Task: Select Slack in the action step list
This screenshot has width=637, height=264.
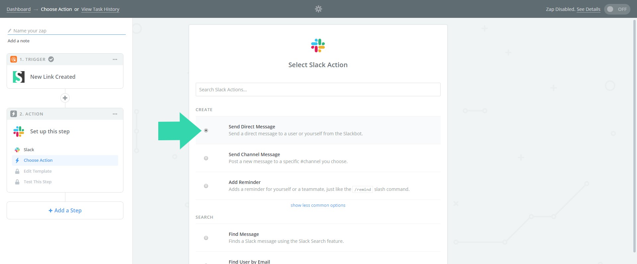Action: tap(65, 150)
